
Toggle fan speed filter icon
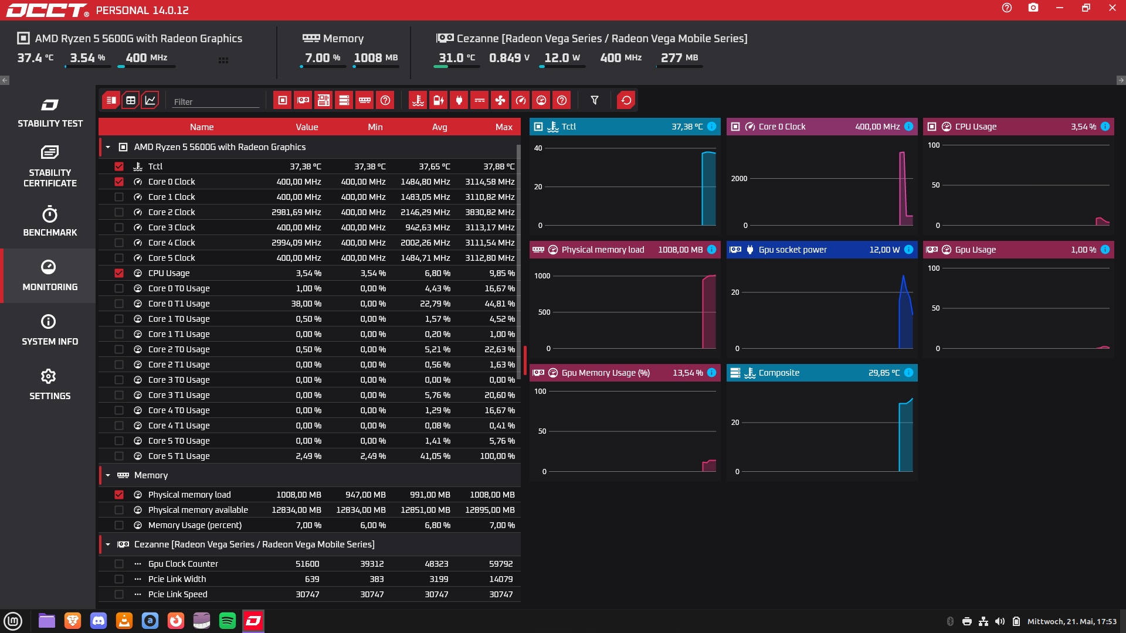(x=500, y=100)
